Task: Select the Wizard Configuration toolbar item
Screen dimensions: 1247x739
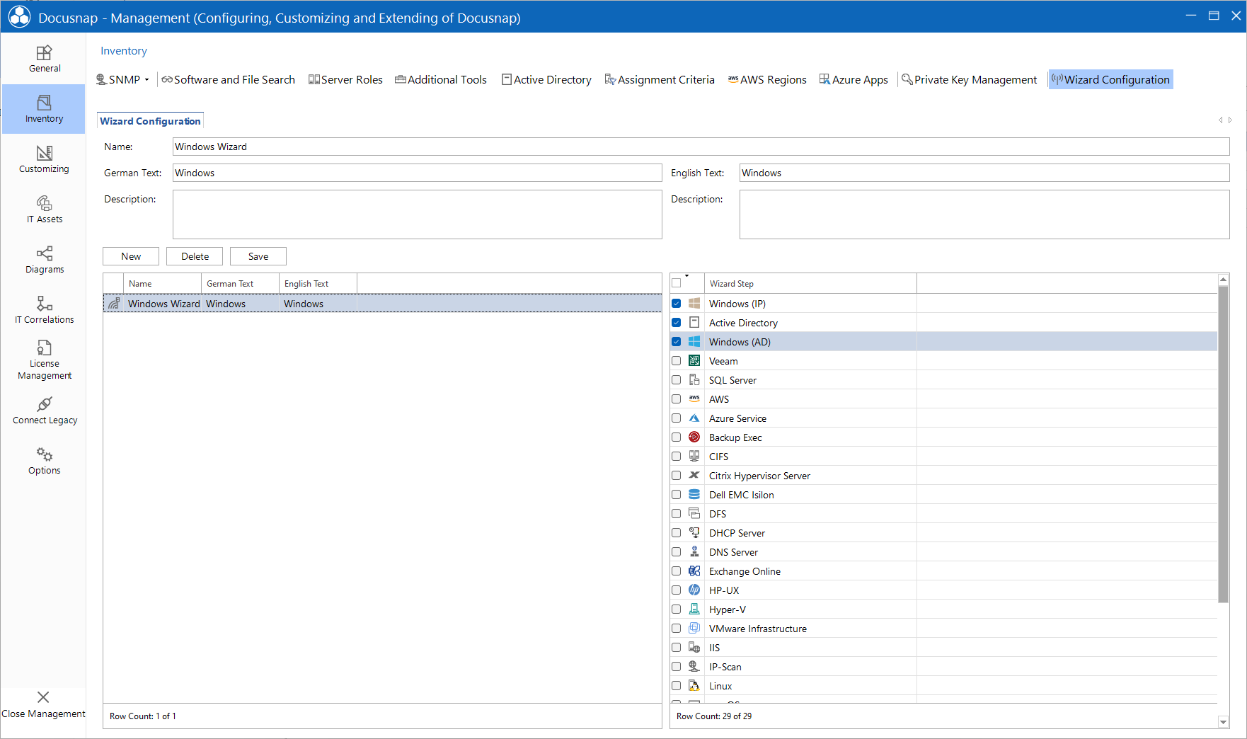Action: pyautogui.click(x=1110, y=80)
